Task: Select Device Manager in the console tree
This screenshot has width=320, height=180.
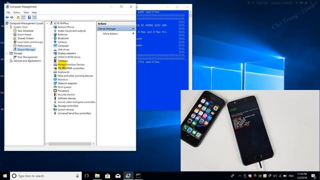Action: pos(26,49)
